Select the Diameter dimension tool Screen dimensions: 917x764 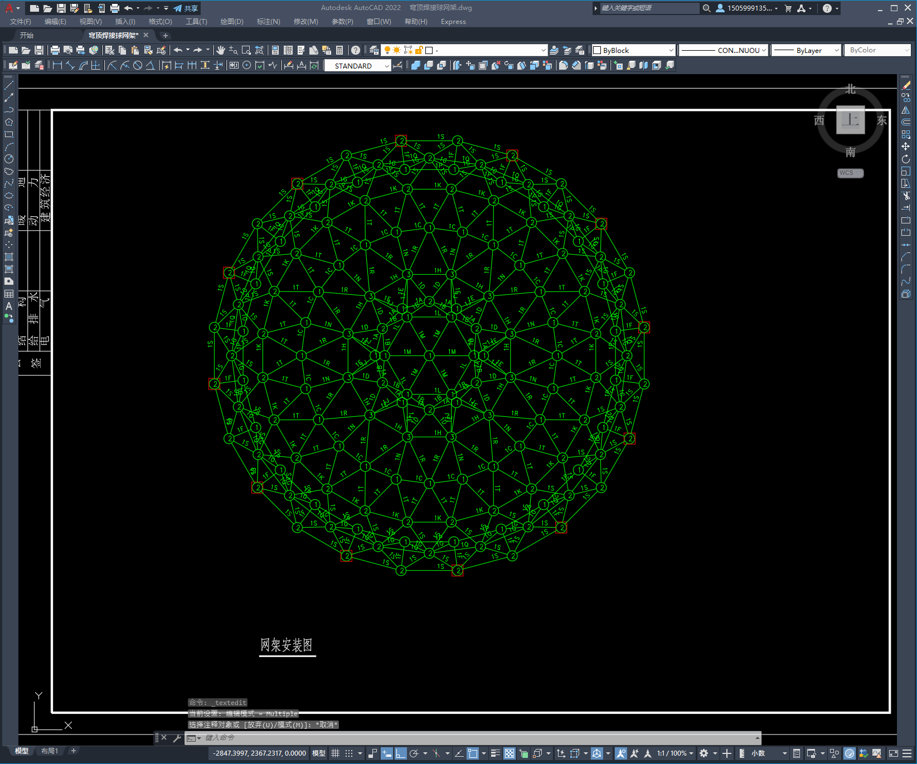pyautogui.click(x=138, y=65)
